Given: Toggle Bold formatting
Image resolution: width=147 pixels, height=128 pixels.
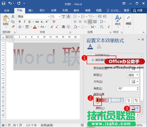Looking at the screenshot, I should point(20,22).
